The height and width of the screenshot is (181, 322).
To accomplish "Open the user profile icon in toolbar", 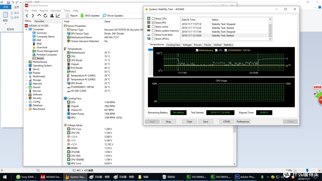I will [x=52, y=15].
